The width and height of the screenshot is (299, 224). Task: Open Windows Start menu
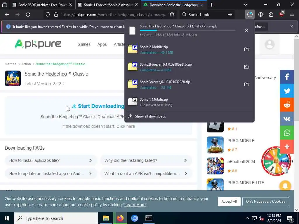pos(7,218)
